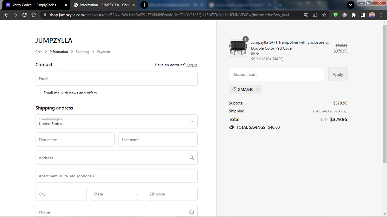Image resolution: width=387 pixels, height=217 pixels.
Task: Click the browser URL address bar
Action: coord(169,15)
